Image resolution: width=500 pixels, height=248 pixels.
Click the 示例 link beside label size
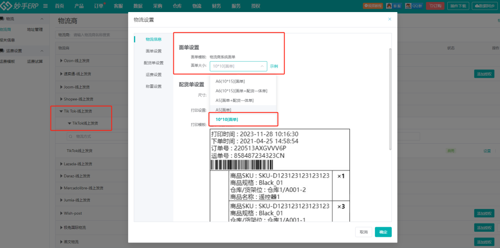pyautogui.click(x=274, y=66)
